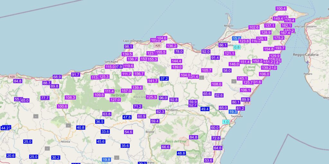Viewport: 329px width, 164px height.
Task: Click the 182.1 rainfall label
Action: coord(286,26)
